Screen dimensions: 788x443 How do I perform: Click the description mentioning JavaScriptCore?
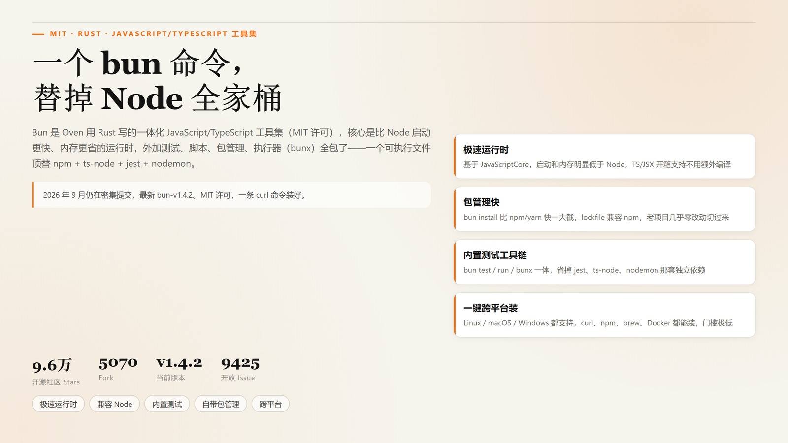pos(597,164)
